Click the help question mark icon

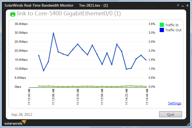178,6
